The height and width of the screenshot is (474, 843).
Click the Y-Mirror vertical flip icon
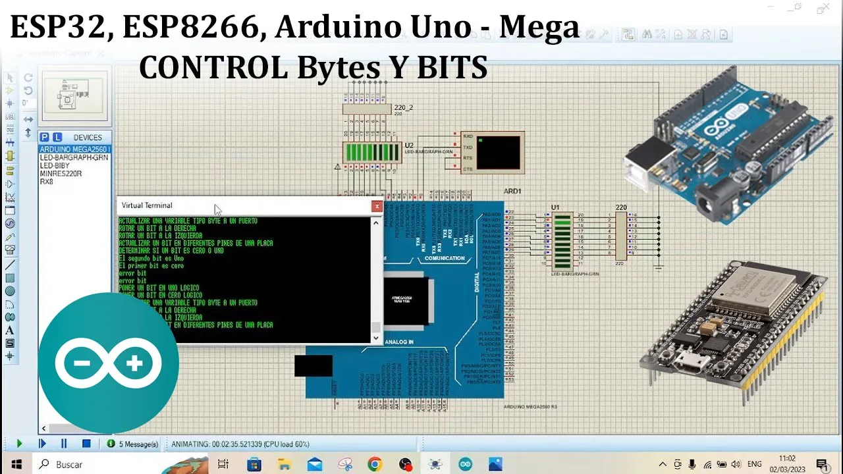28,132
